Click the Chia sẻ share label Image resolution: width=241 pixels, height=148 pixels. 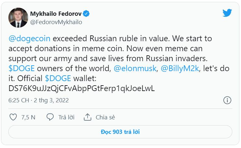point(105,117)
